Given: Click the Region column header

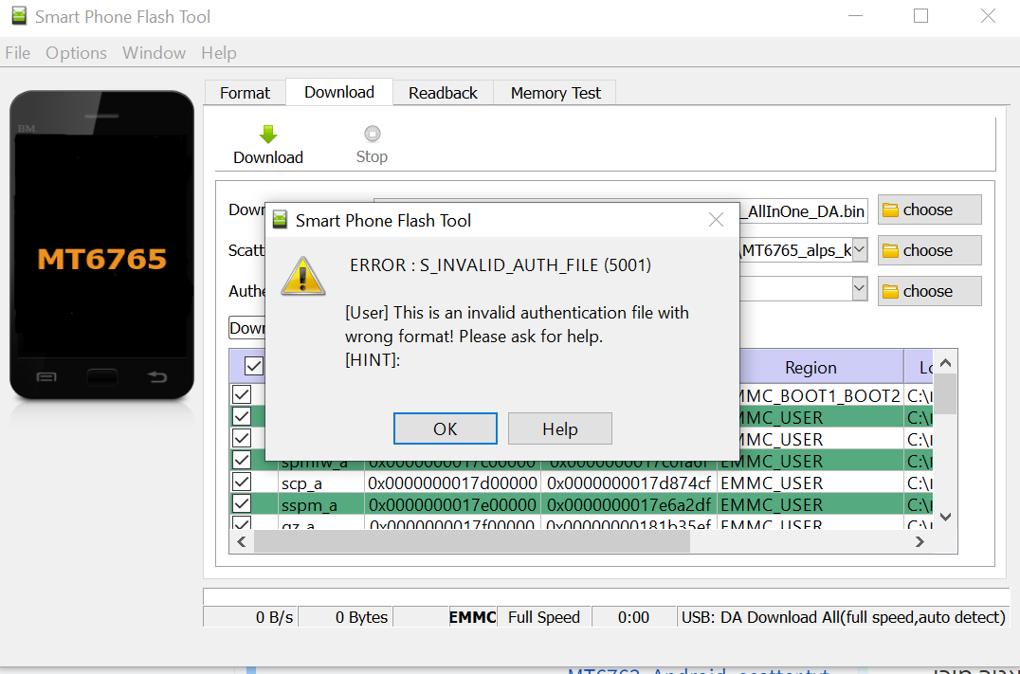Looking at the screenshot, I should [x=811, y=368].
